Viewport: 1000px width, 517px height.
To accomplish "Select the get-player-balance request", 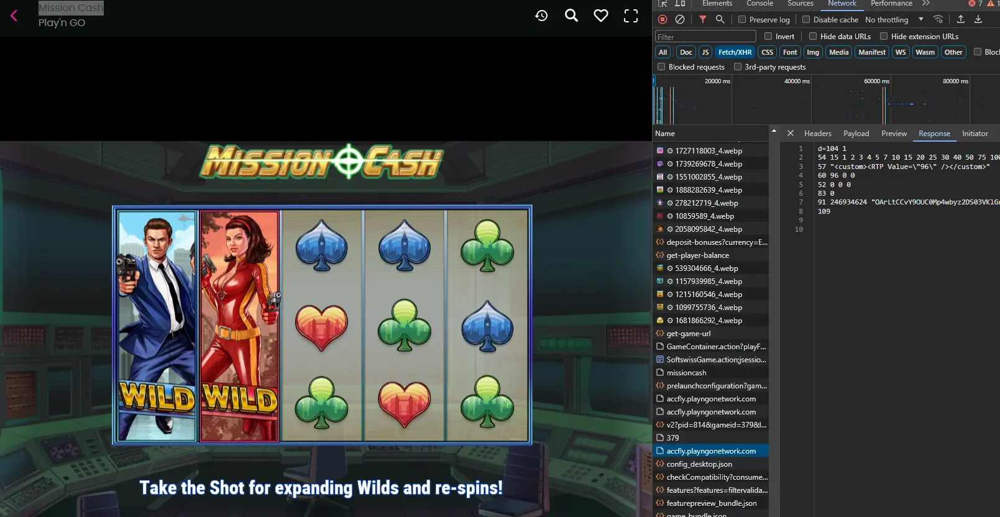I will (712, 255).
